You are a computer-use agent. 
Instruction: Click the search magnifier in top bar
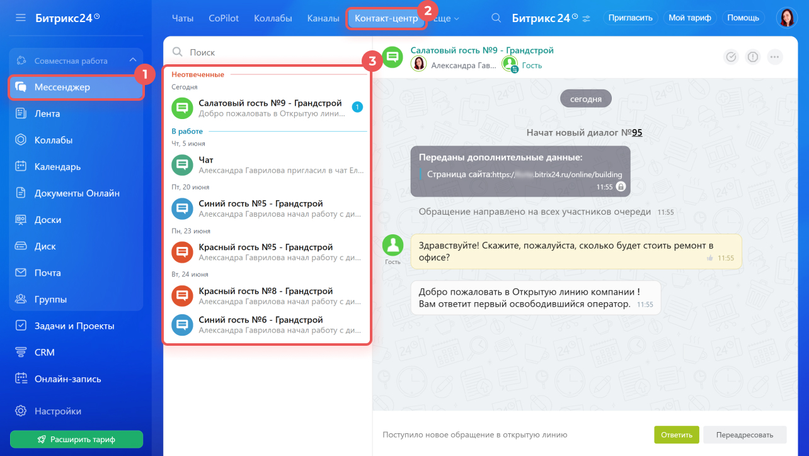(x=497, y=18)
